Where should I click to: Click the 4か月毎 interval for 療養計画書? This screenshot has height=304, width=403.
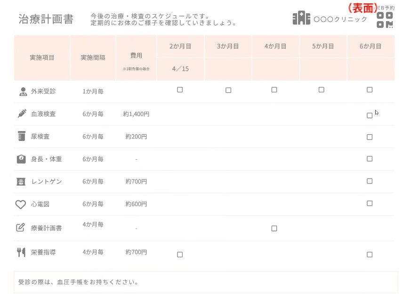pyautogui.click(x=93, y=224)
